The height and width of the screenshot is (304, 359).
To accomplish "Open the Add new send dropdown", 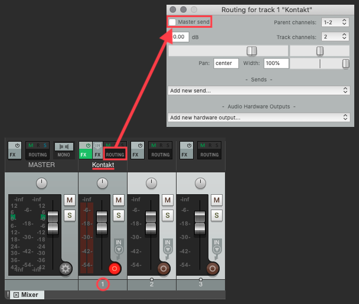I will 259,90.
